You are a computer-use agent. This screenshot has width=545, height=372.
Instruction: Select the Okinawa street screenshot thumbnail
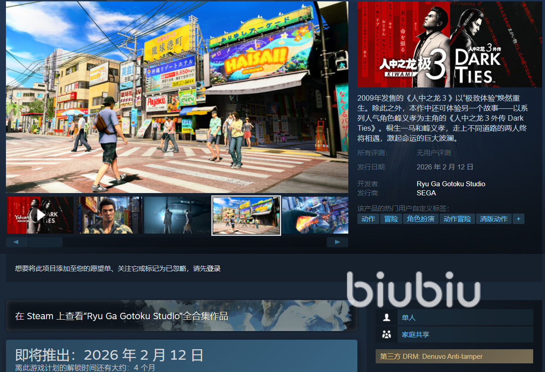pyautogui.click(x=246, y=215)
